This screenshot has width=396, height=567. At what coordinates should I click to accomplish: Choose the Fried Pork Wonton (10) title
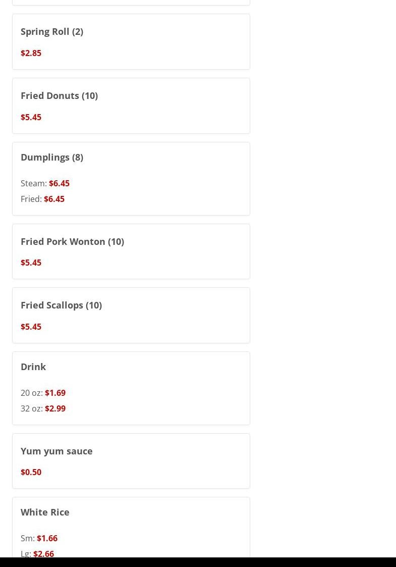[72, 241]
